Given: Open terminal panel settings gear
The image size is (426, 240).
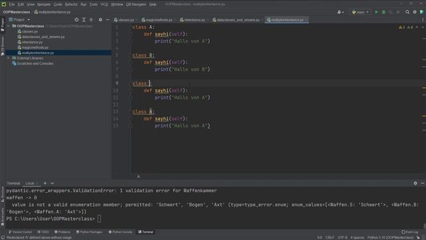Looking at the screenshot, I should pyautogui.click(x=415, y=183).
